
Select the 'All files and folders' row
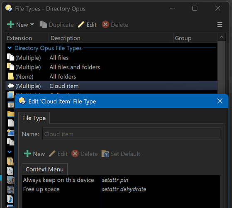tap(111, 67)
